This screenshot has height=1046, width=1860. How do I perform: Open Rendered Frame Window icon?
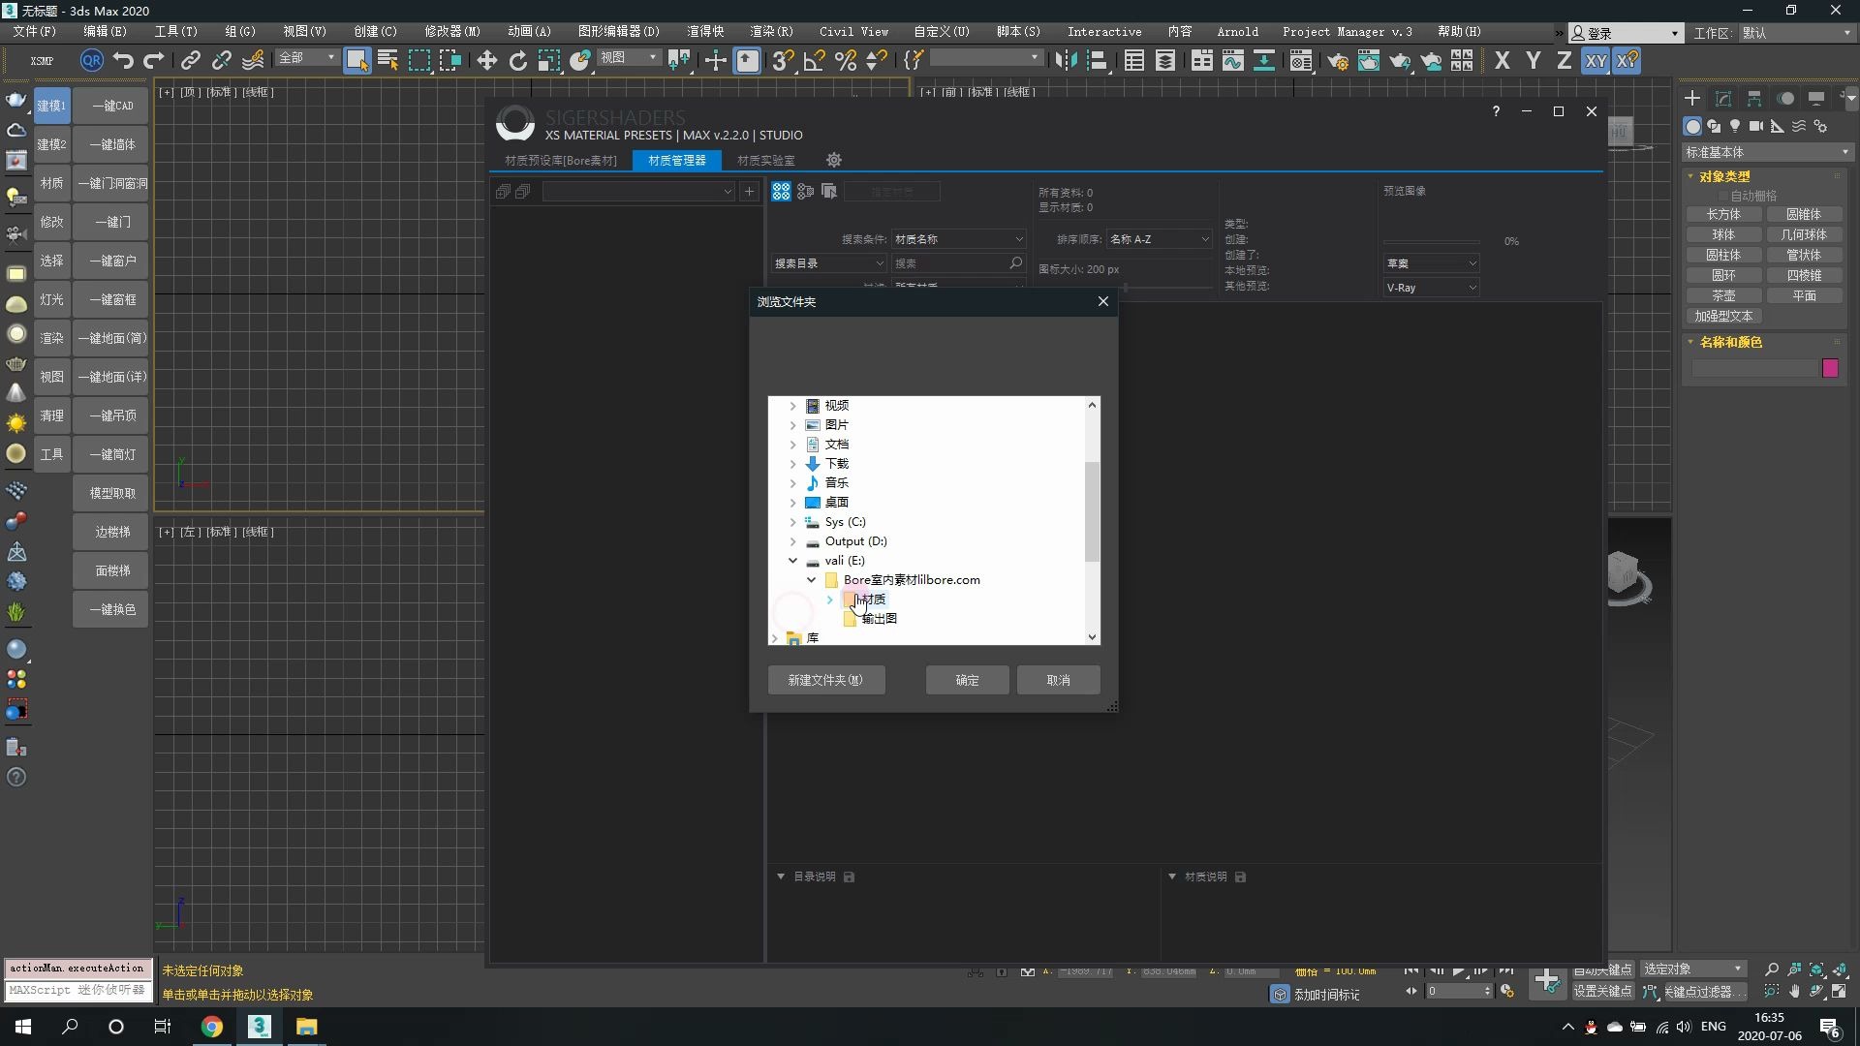1369,61
